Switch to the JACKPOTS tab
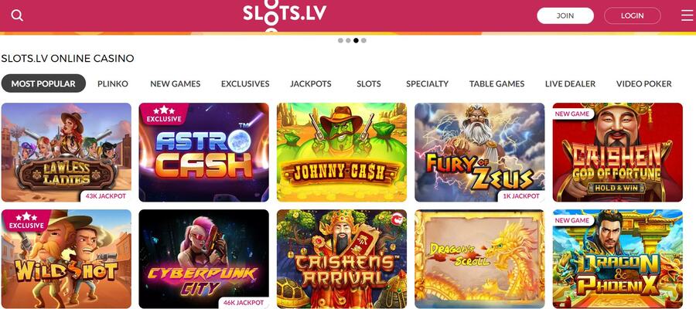 point(311,83)
